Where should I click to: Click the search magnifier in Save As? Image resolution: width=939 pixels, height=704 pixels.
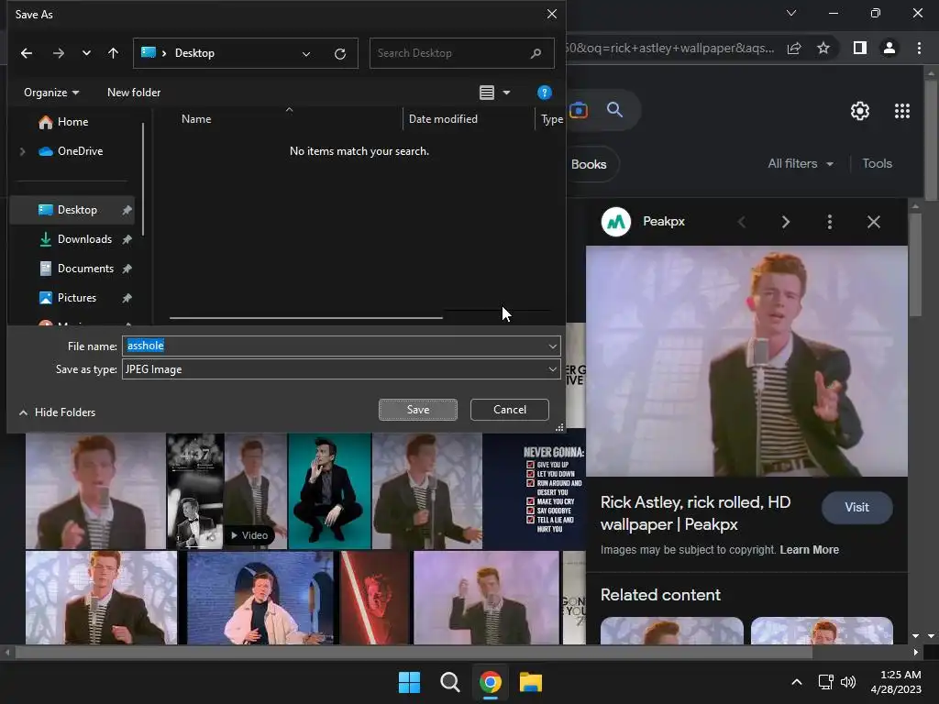tap(536, 53)
